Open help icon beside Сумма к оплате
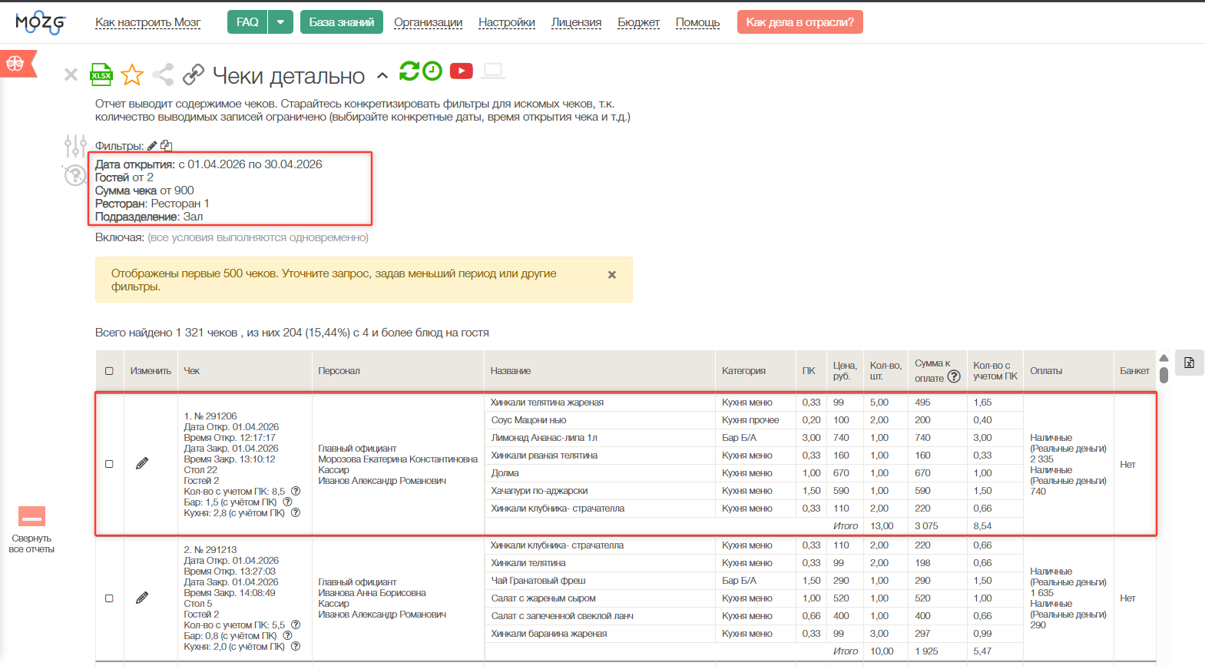 point(954,376)
